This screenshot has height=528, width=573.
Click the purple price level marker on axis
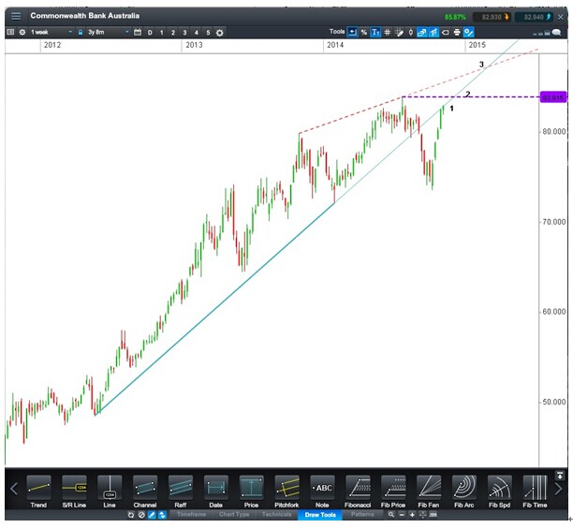(x=554, y=97)
